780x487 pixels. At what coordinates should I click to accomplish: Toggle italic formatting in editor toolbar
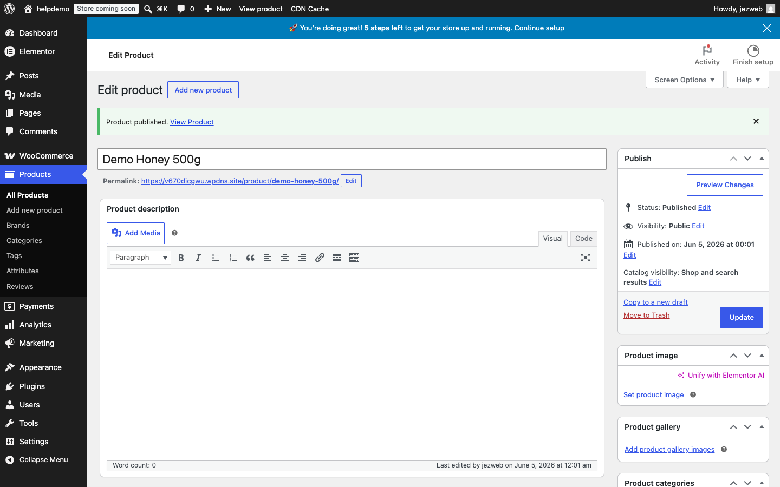(198, 258)
